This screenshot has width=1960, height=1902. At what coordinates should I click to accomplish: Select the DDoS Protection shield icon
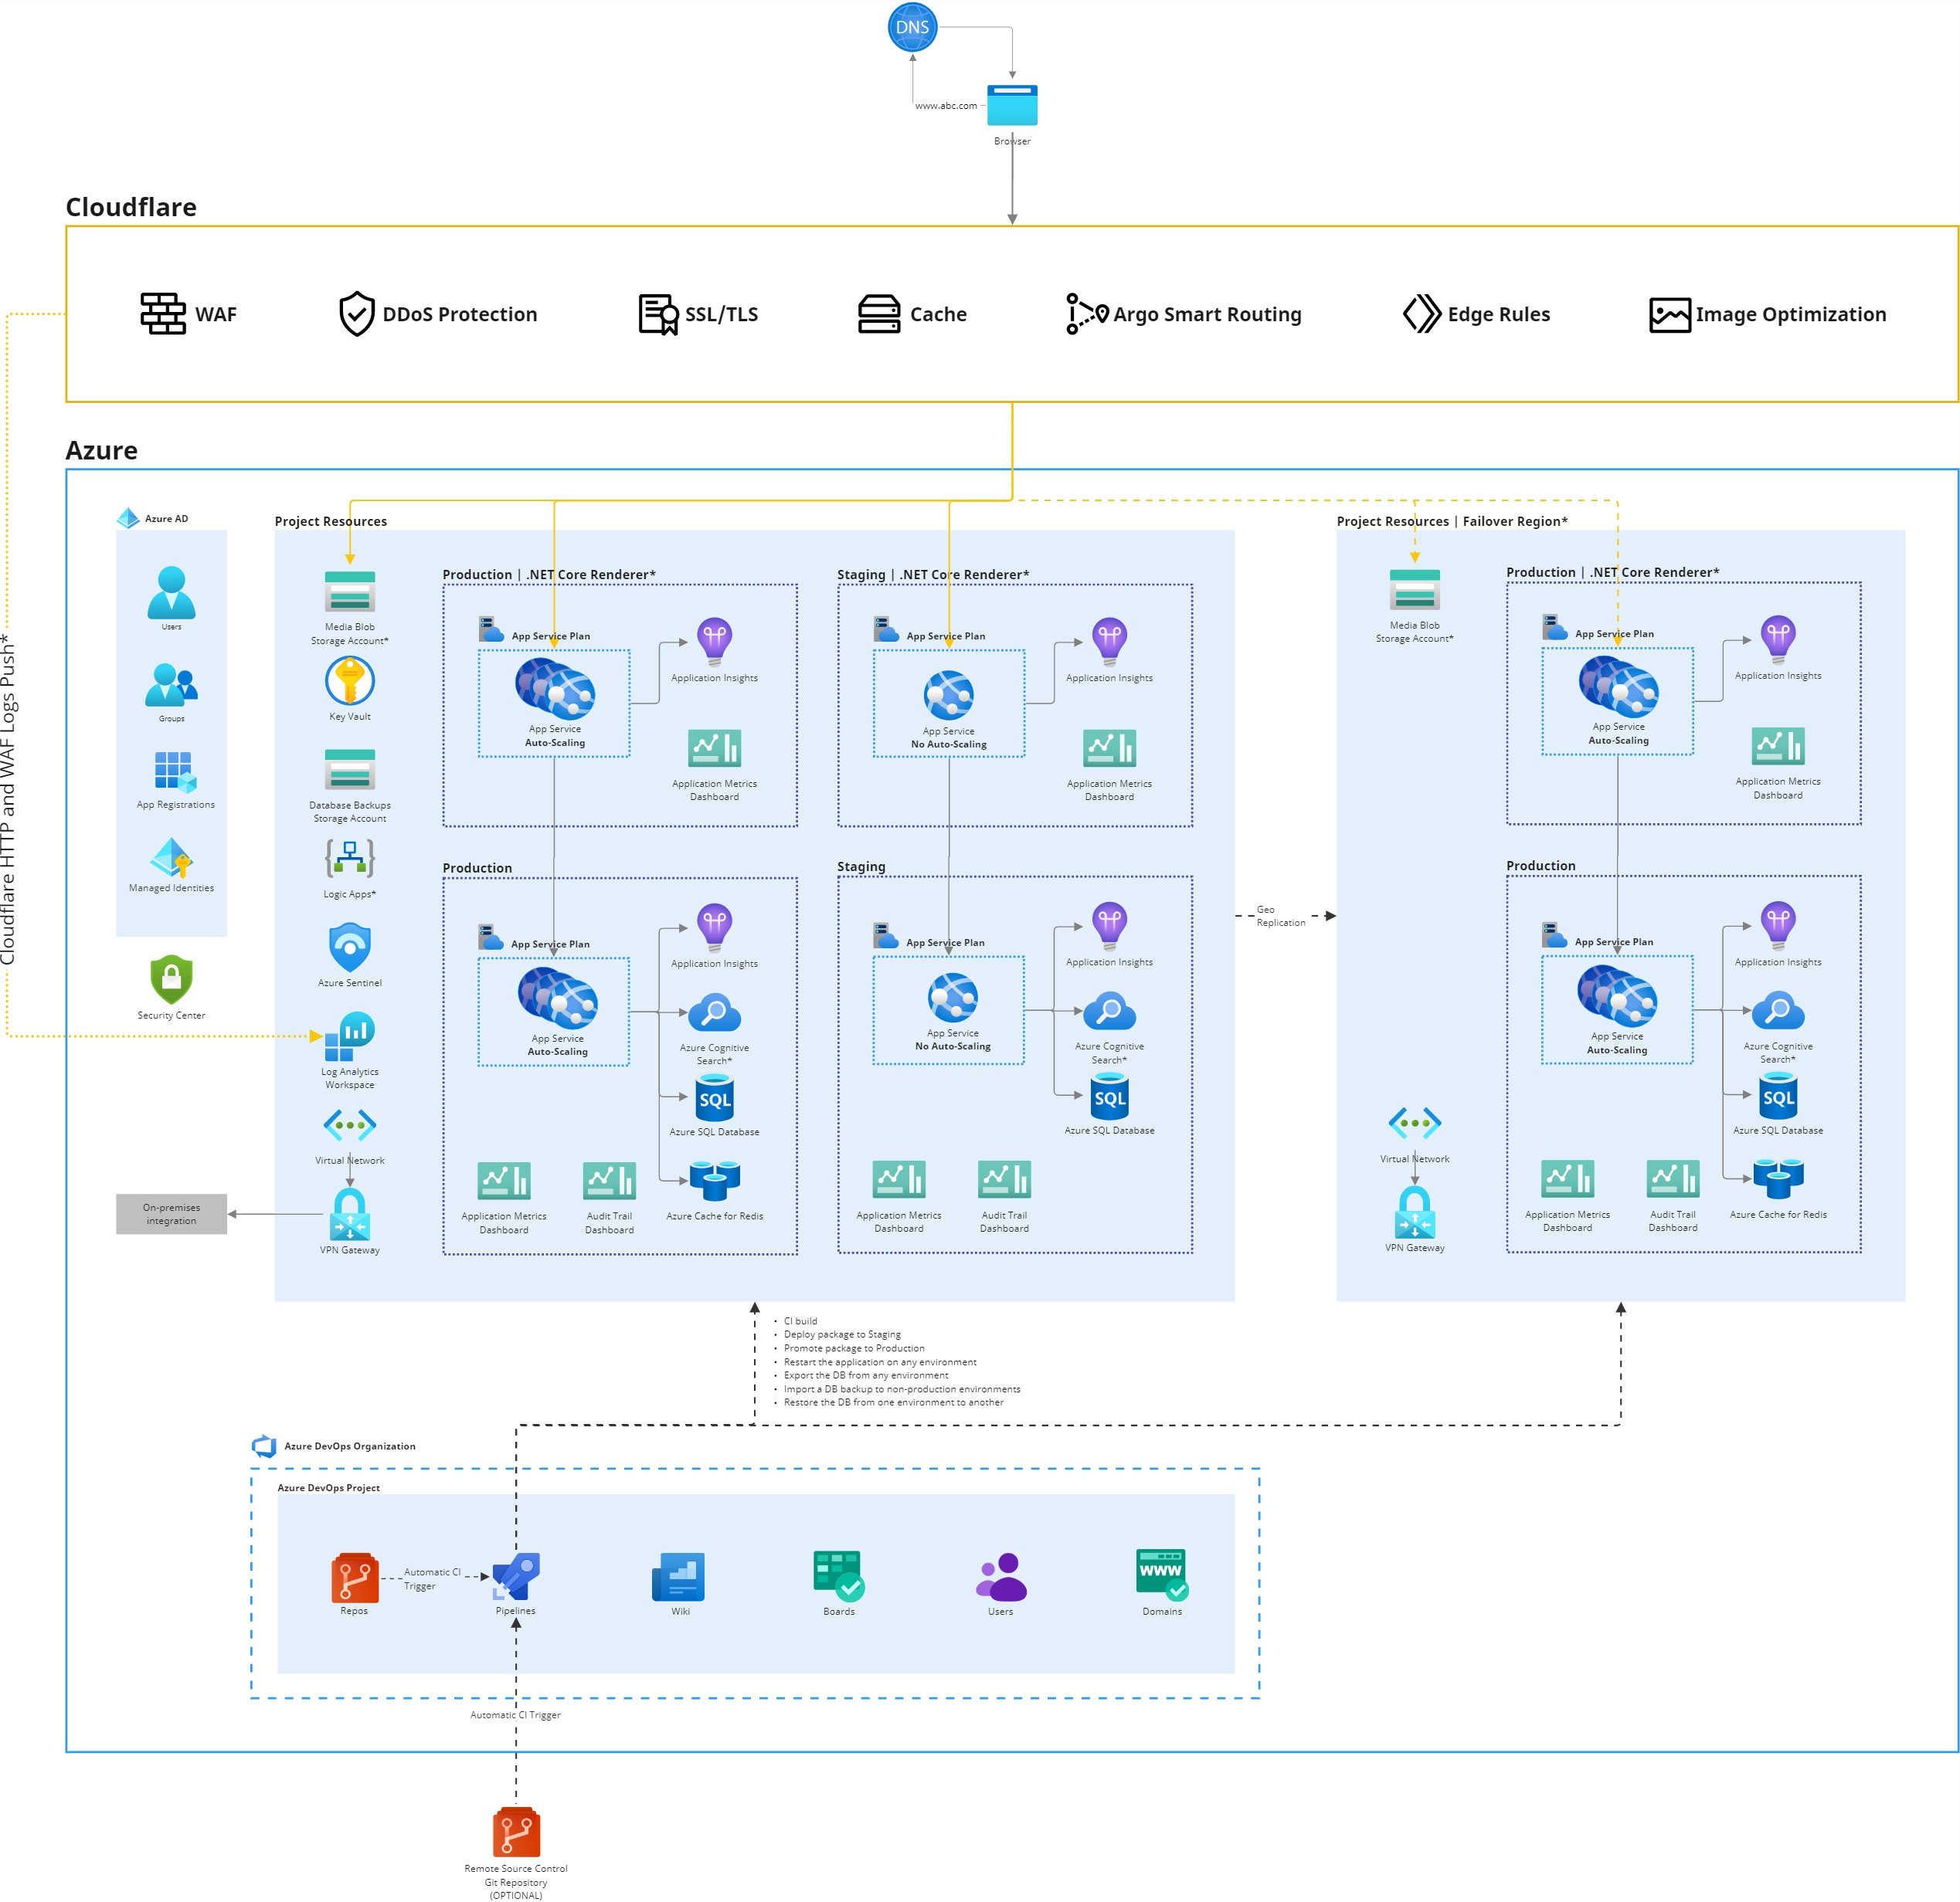point(356,313)
